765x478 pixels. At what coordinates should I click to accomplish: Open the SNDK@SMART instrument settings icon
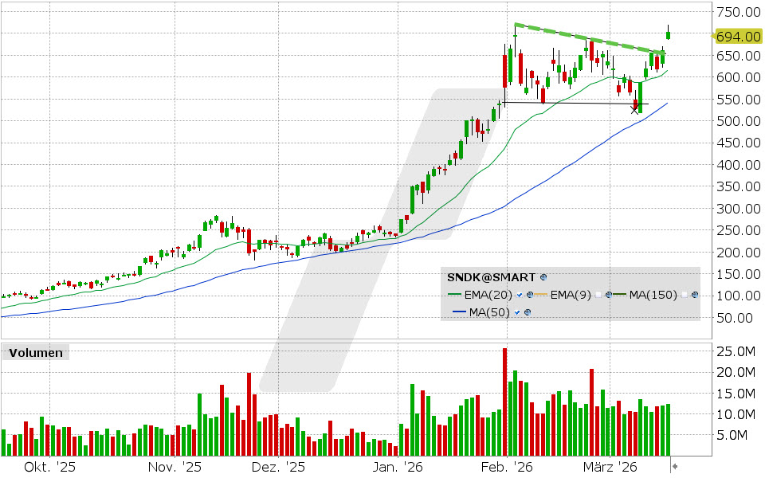pos(543,277)
